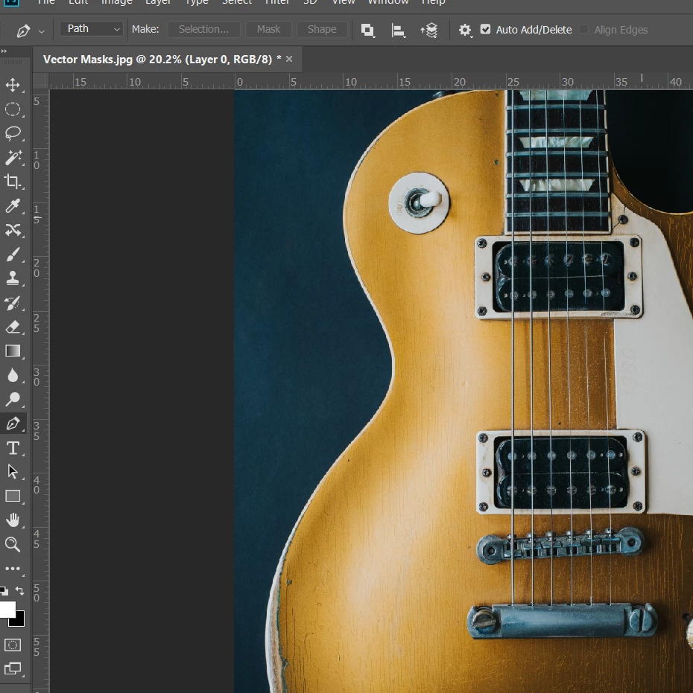Screen dimensions: 693x693
Task: Uncheck the Auto Add/Delete checkbox
Action: click(485, 29)
